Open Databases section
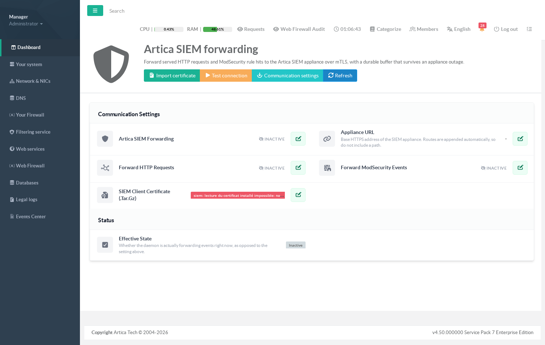545x345 pixels. point(40,183)
